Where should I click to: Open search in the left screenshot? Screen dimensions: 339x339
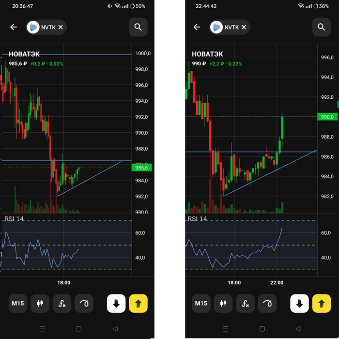tap(138, 27)
